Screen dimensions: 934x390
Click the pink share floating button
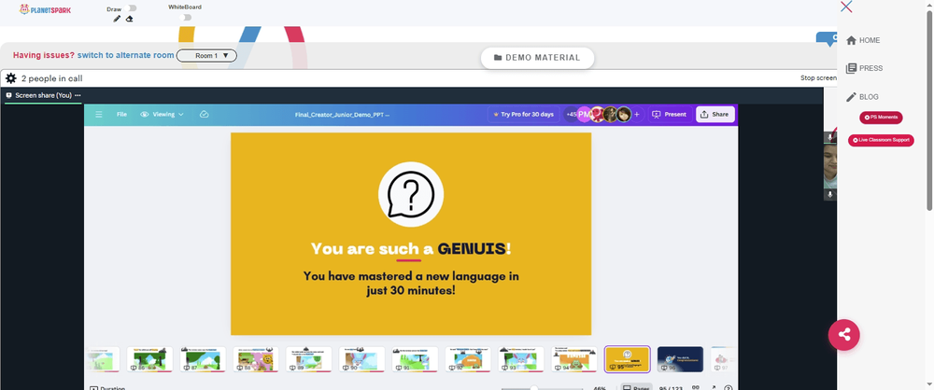(x=844, y=335)
